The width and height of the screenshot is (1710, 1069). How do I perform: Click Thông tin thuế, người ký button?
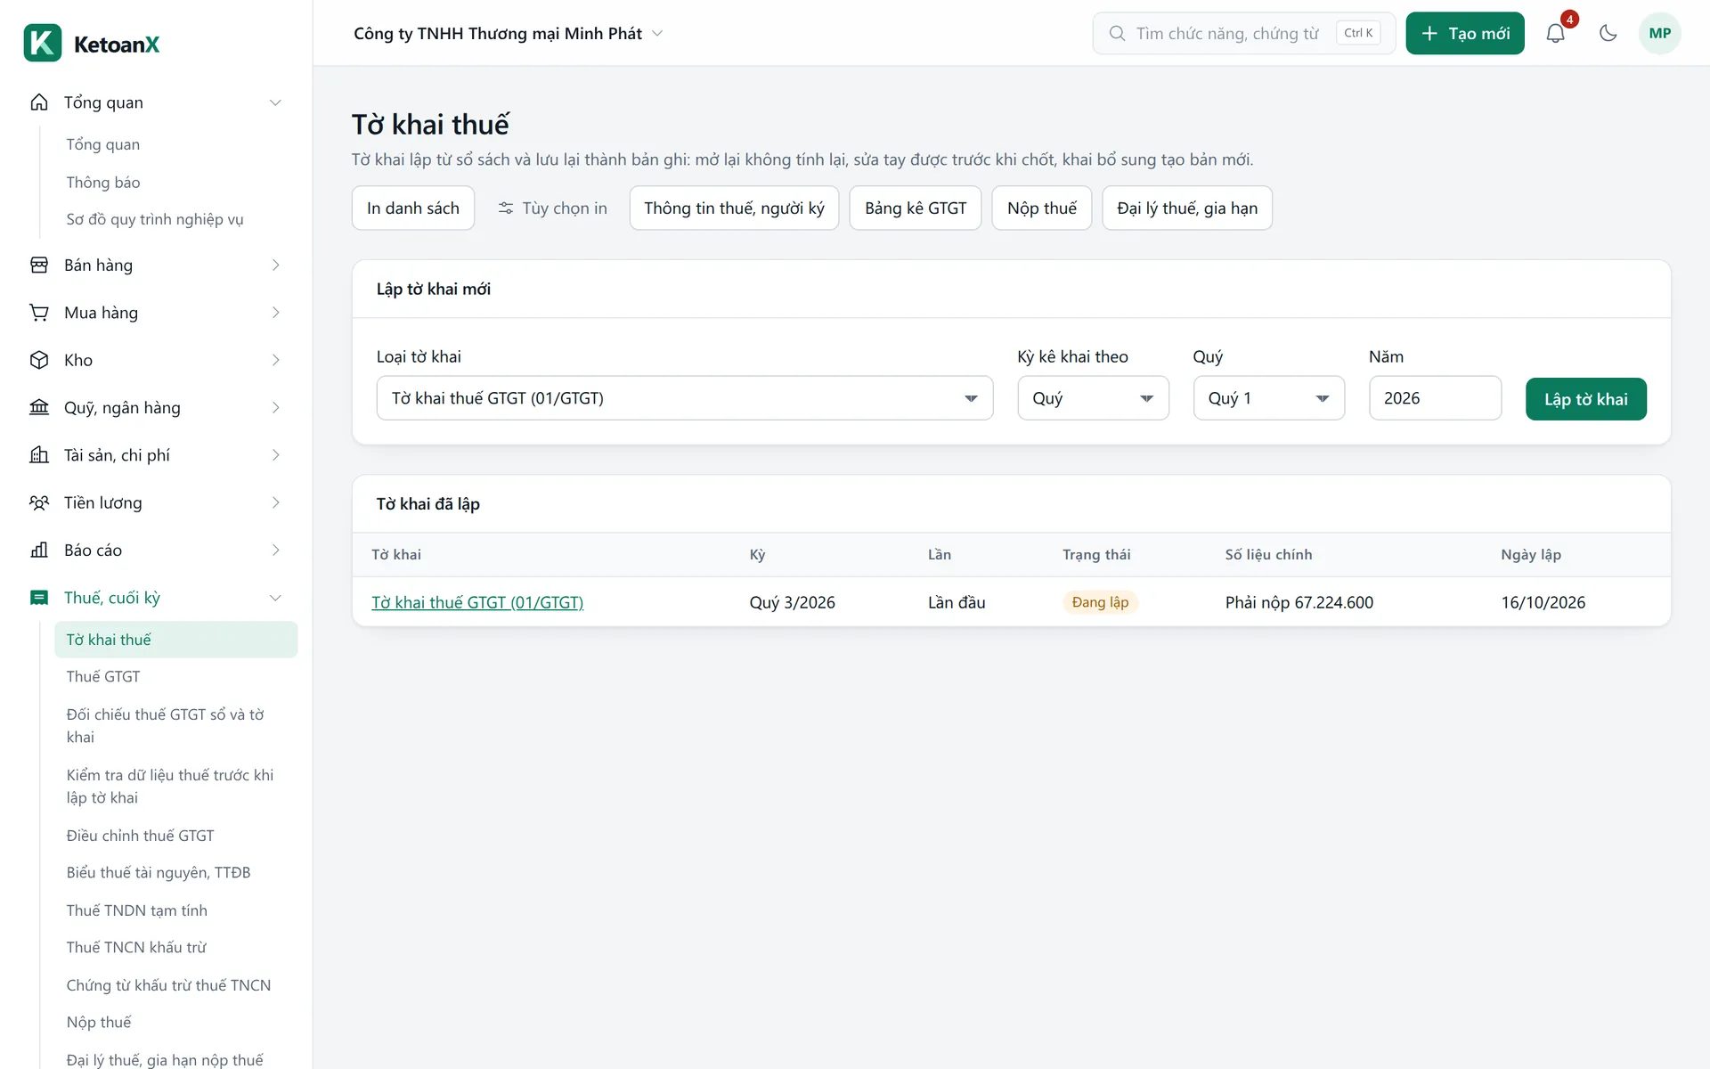tap(734, 208)
